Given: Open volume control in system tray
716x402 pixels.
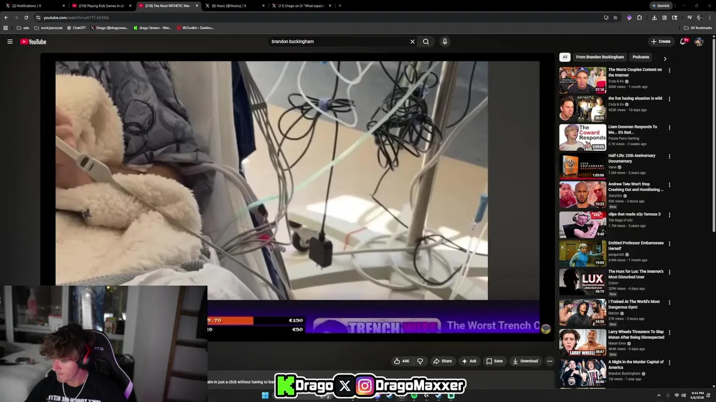Looking at the screenshot, I should click(x=683, y=395).
